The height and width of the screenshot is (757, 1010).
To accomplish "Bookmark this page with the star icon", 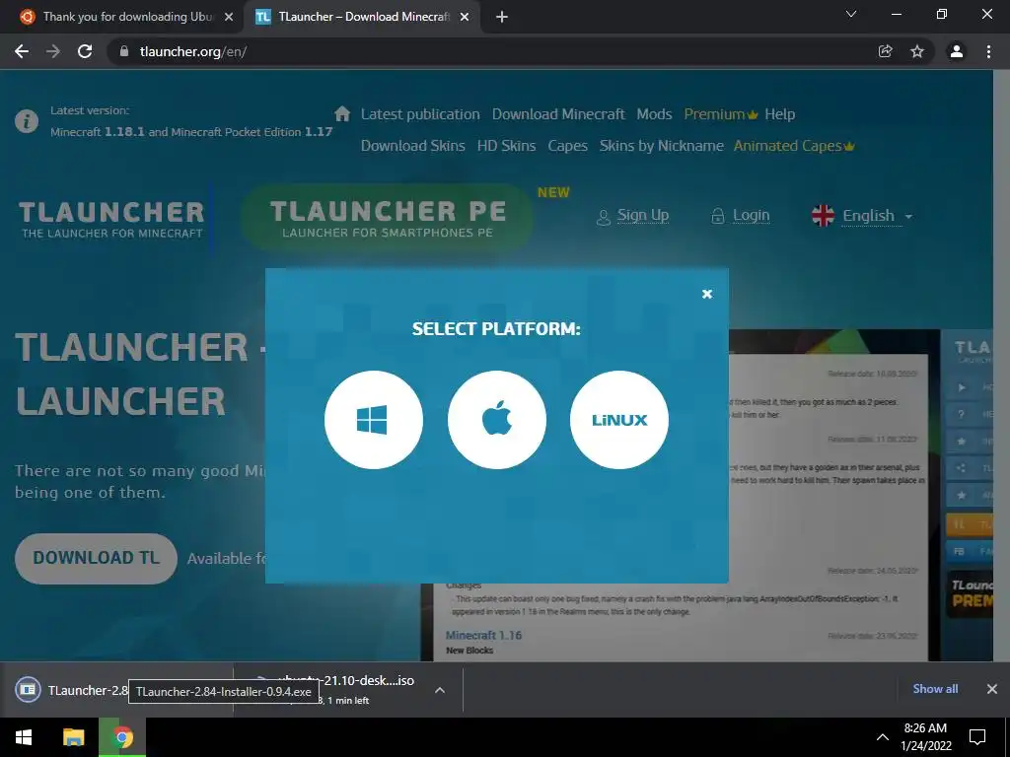I will (x=917, y=51).
